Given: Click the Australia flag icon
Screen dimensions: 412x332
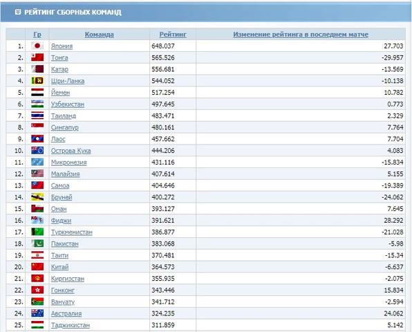Looking at the screenshot, I should pyautogui.click(x=37, y=313).
